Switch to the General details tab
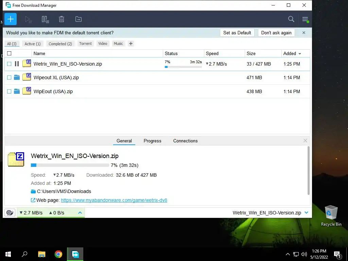This screenshot has height=261, width=348. pyautogui.click(x=124, y=141)
